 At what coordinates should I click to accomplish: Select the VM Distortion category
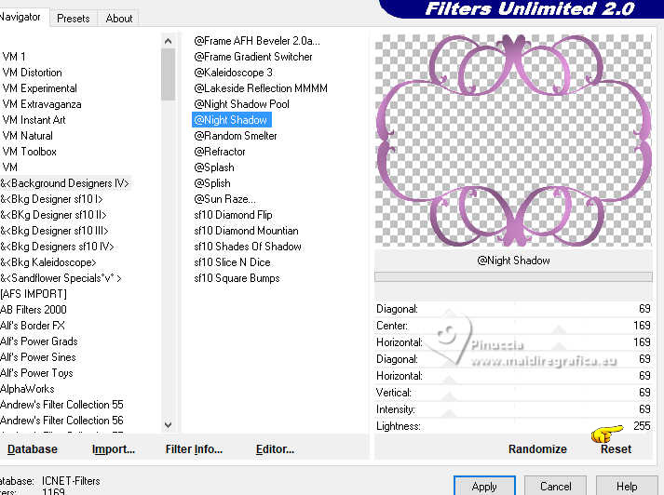pos(33,73)
